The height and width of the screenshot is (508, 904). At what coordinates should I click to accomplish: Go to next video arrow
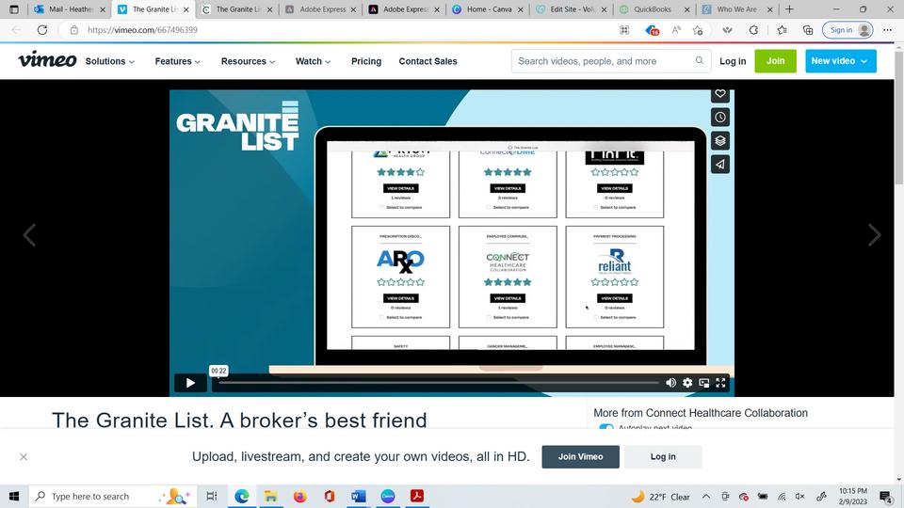click(874, 235)
